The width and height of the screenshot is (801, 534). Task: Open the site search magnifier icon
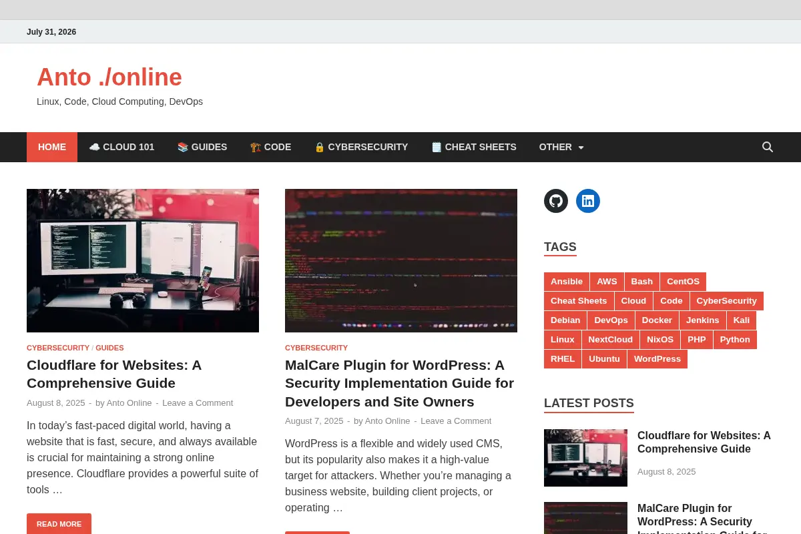pyautogui.click(x=768, y=147)
